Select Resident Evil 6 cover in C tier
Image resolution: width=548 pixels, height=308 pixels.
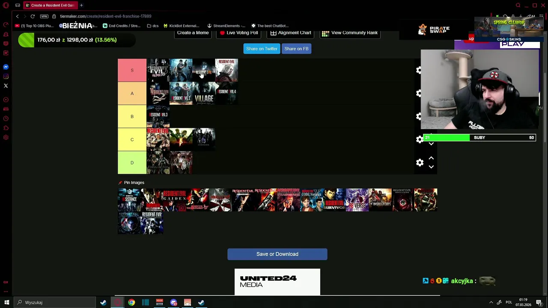204,139
